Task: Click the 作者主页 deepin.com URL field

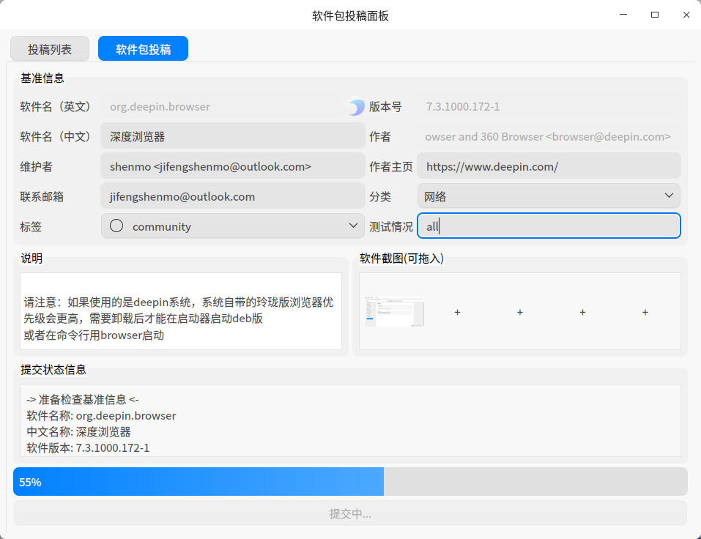Action: [x=549, y=166]
